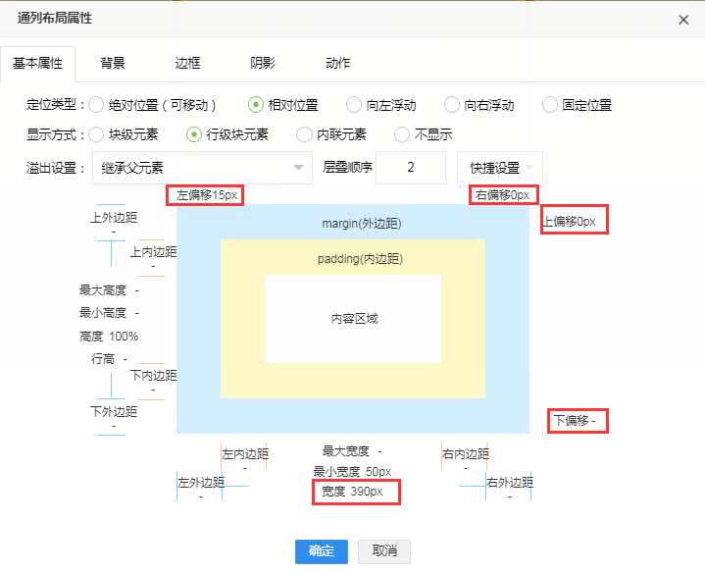
Task: Expand the 继承父元素 overflow dropdown
Action: (202, 168)
